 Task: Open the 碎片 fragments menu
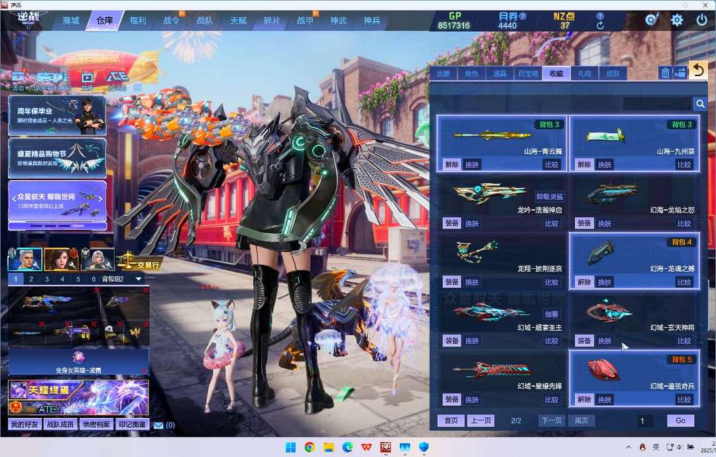[x=272, y=21]
